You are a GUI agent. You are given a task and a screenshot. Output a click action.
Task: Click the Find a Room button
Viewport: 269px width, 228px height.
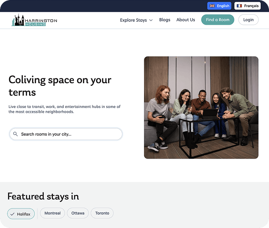pos(218,20)
